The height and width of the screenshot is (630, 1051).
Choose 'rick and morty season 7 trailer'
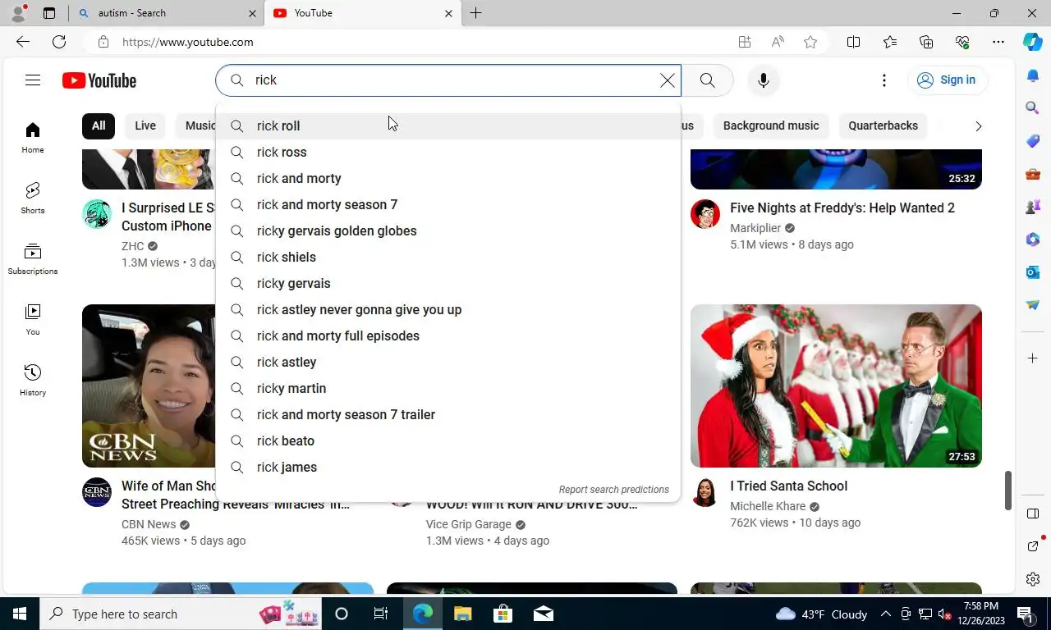click(x=448, y=414)
